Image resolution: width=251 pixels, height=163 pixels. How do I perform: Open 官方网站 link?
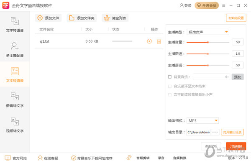point(16,158)
